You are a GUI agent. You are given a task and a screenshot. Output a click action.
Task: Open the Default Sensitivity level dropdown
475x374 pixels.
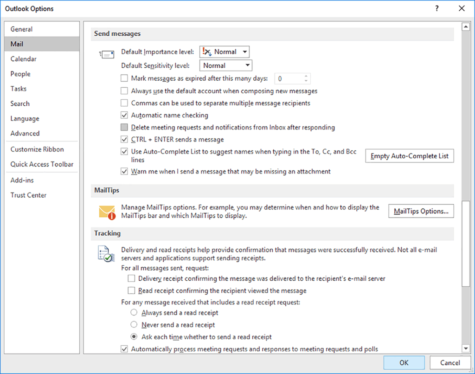[x=248, y=65]
